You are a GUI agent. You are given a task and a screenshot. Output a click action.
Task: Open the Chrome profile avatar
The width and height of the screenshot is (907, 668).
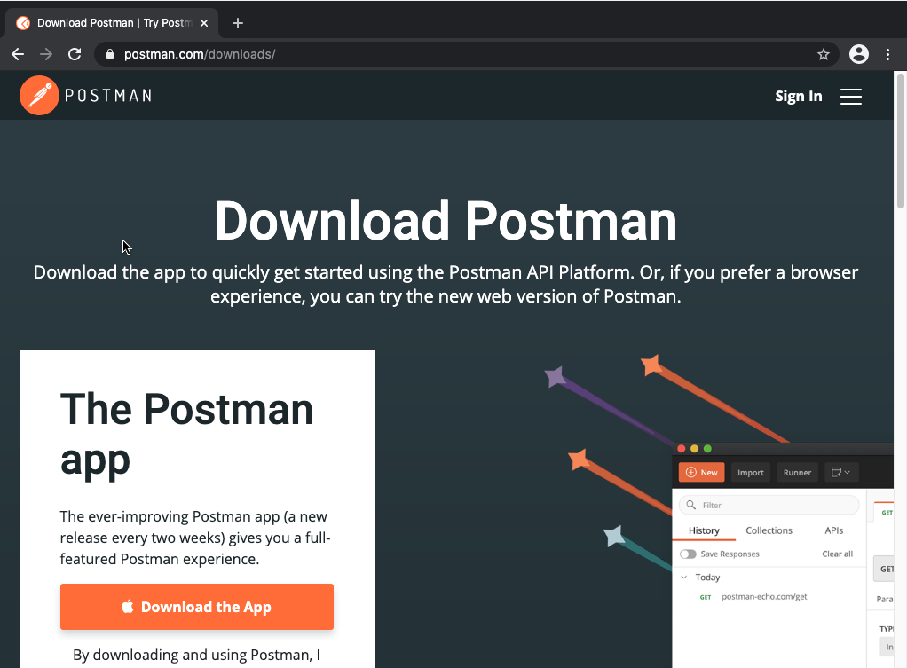click(859, 54)
